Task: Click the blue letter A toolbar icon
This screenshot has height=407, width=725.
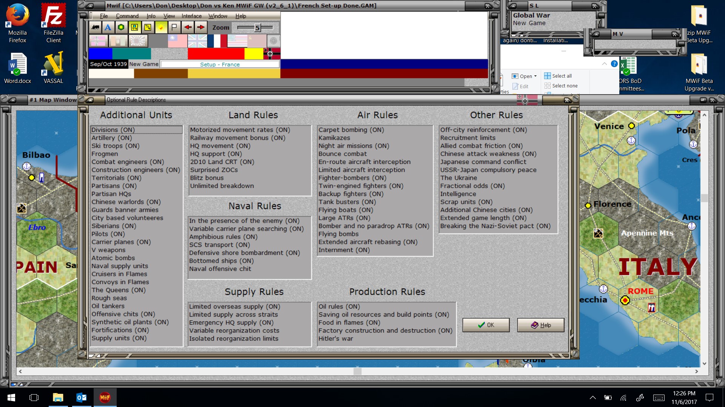Action: pos(108,27)
